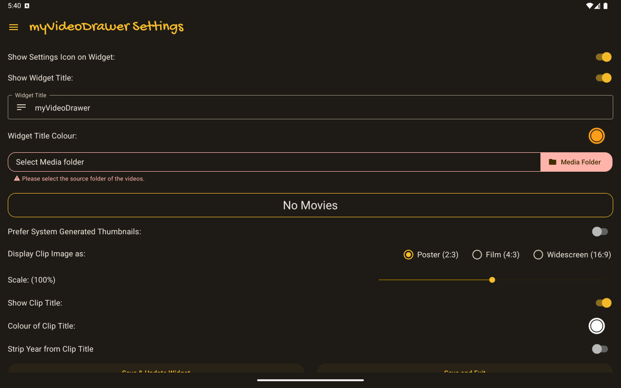Select the Film (4:3) radio option
Screen dimensions: 621x388
pyautogui.click(x=477, y=255)
